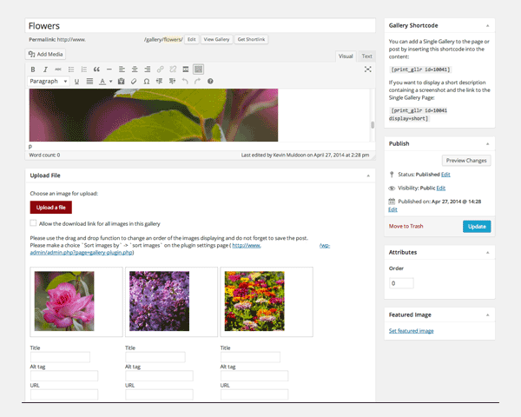Click the redo arrow
This screenshot has height=417, width=521.
pos(197,81)
